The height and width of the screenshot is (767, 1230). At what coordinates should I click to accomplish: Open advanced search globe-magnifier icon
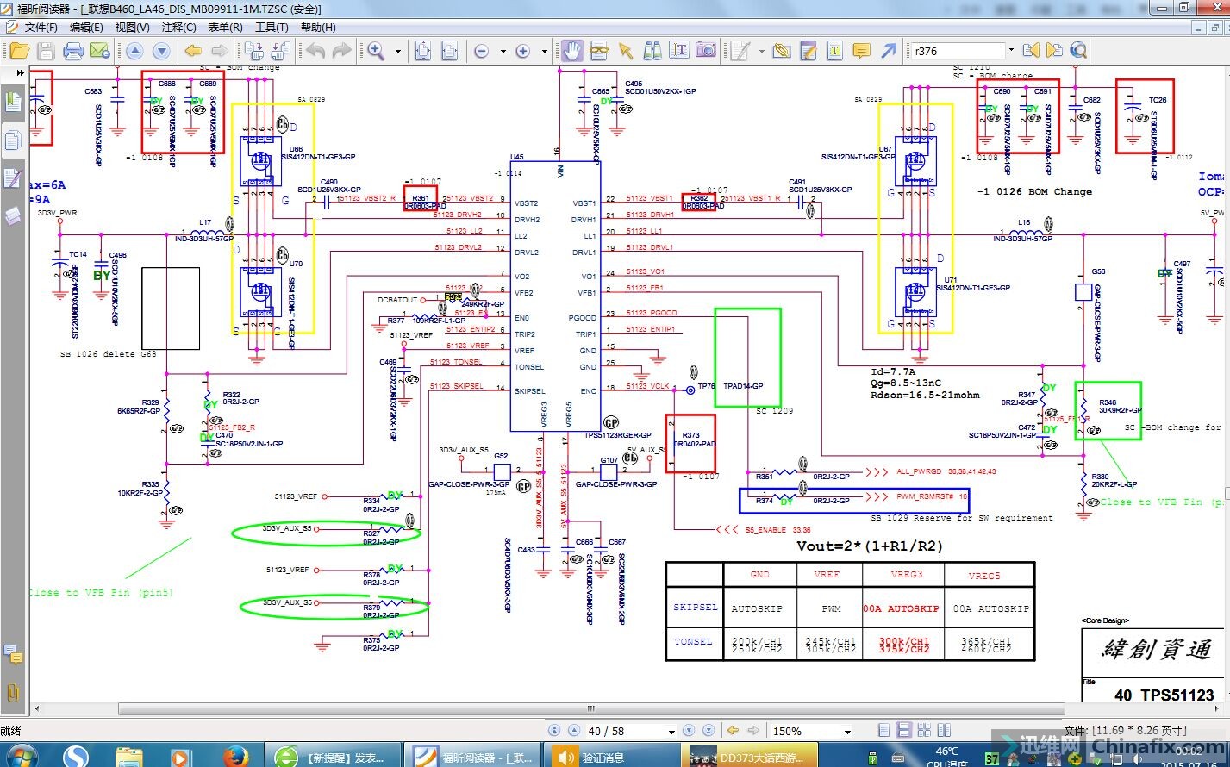pos(1078,51)
